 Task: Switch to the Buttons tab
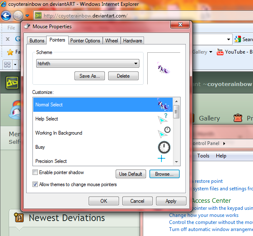(x=37, y=41)
